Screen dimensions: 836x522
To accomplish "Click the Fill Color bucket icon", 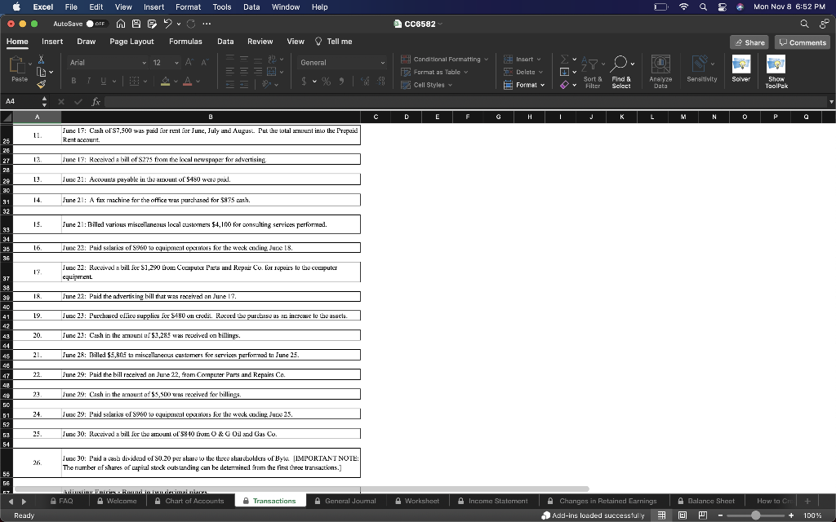I will point(165,81).
